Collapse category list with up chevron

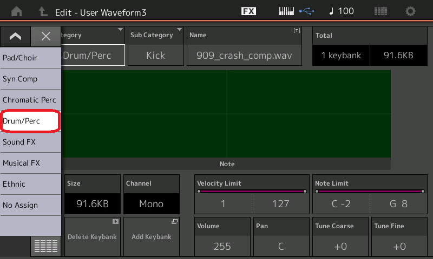[15, 36]
